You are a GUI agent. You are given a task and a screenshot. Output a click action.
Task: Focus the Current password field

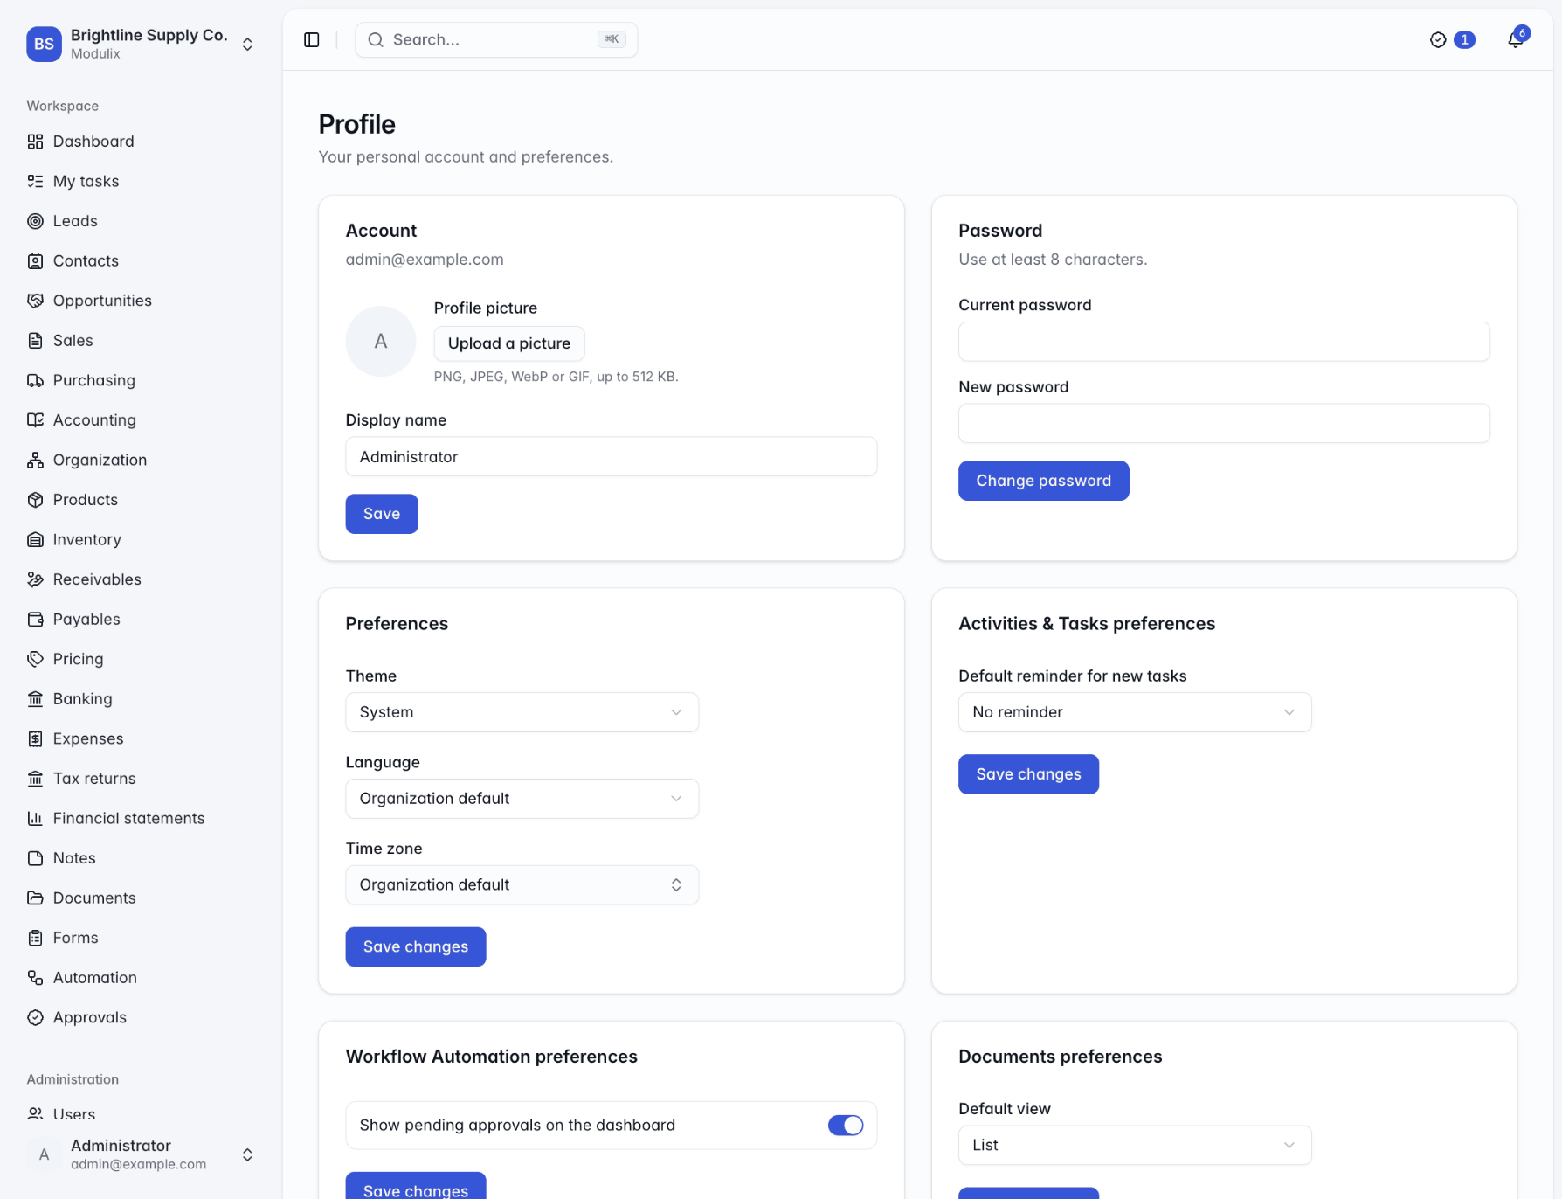pos(1224,342)
